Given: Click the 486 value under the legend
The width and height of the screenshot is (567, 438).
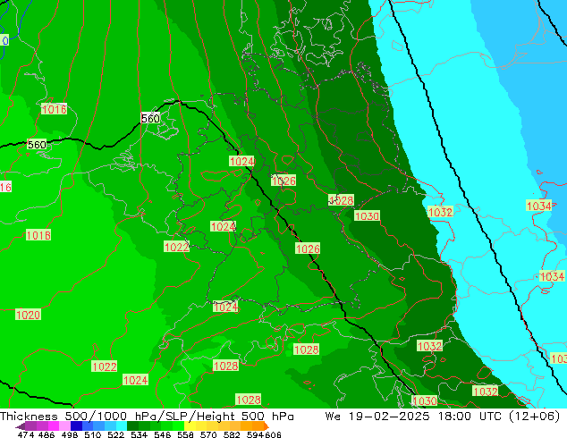Looking at the screenshot, I should point(47,434).
